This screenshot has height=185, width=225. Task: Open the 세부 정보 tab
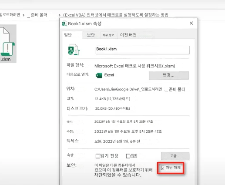[108, 35]
